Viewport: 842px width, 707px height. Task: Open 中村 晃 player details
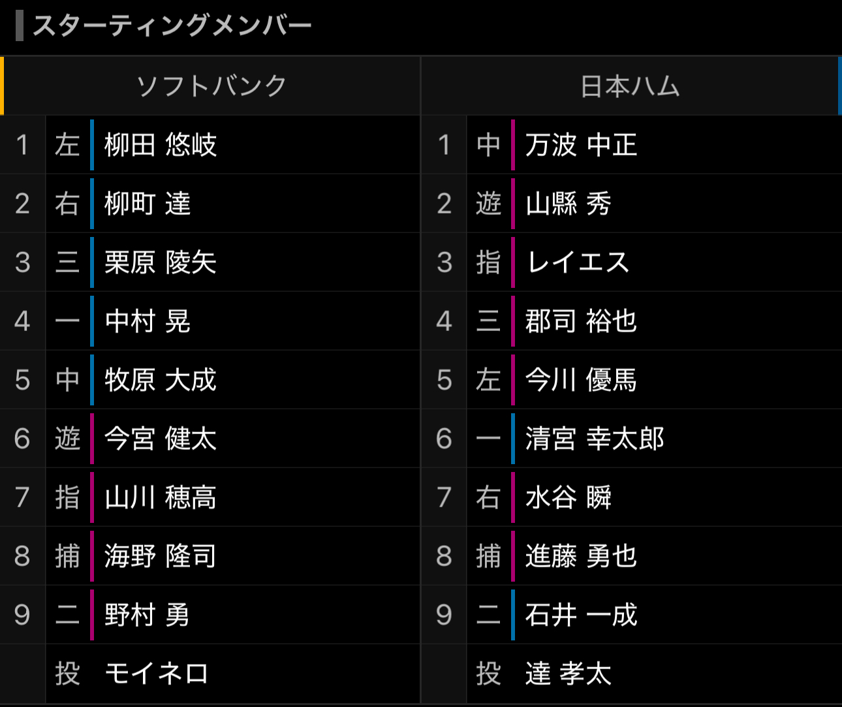coord(148,321)
